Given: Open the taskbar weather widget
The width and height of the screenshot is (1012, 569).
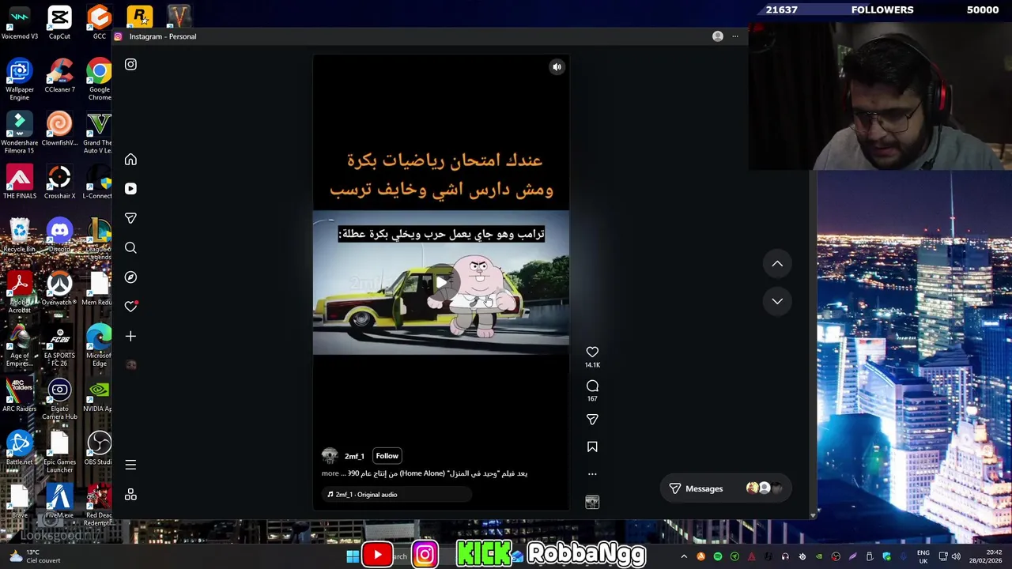Looking at the screenshot, I should click(35, 556).
